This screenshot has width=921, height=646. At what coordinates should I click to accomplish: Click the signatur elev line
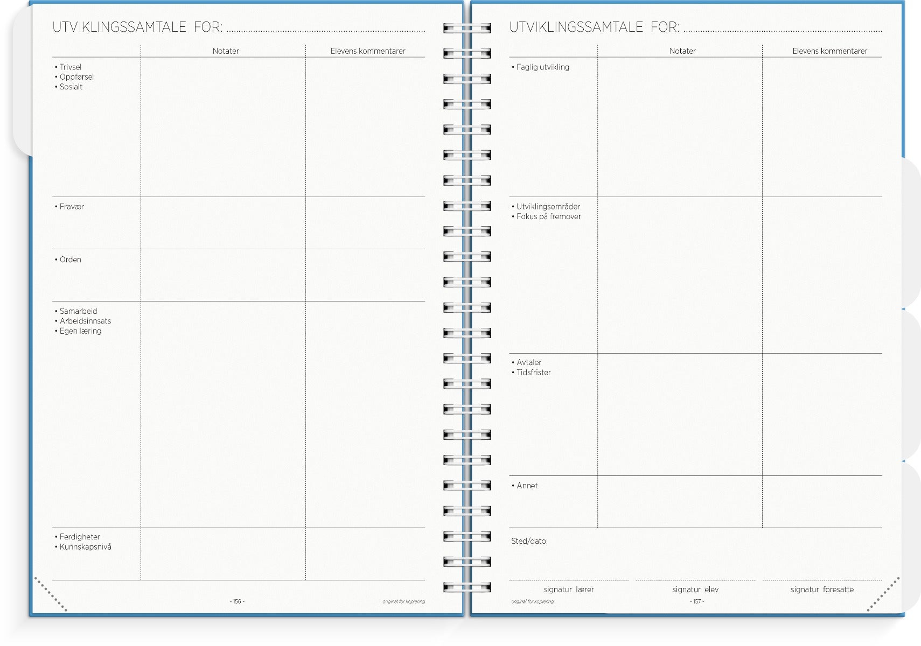tap(695, 579)
